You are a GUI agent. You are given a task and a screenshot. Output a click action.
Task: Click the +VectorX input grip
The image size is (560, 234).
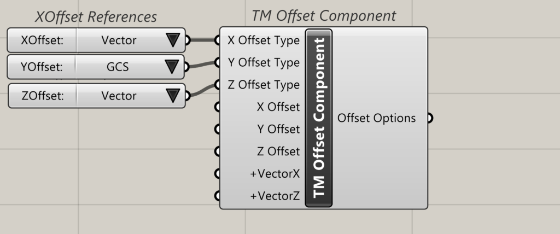(x=218, y=173)
